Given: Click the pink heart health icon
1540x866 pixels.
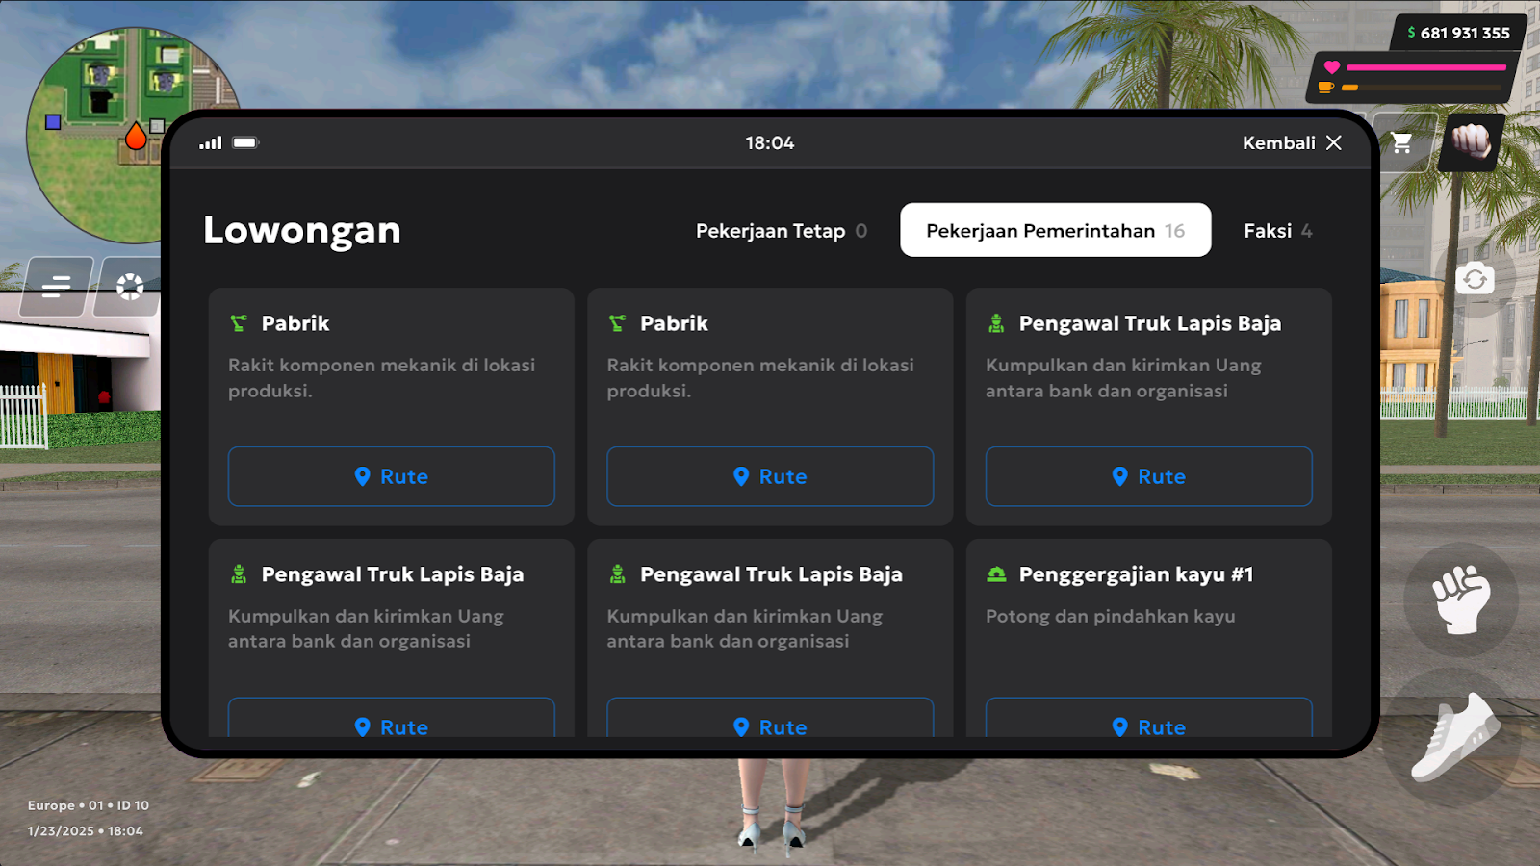Looking at the screenshot, I should tap(1332, 67).
